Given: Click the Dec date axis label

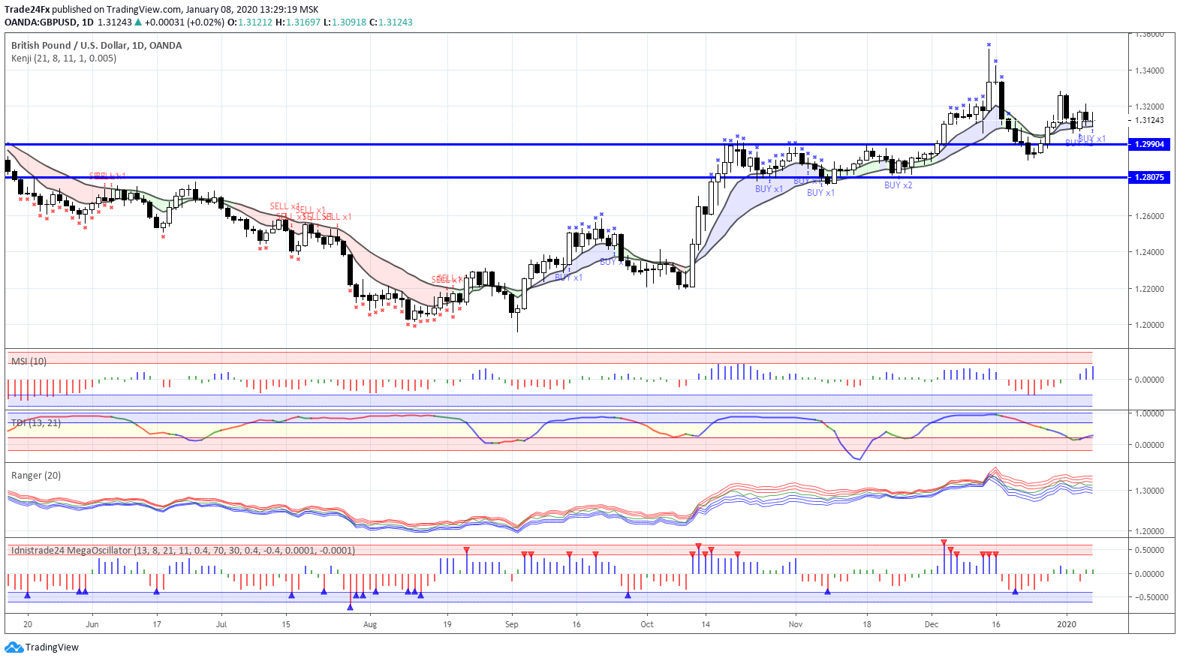Looking at the screenshot, I should pyautogui.click(x=932, y=624).
